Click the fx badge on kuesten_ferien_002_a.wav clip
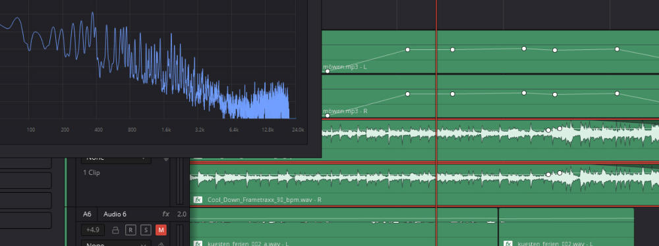The image size is (659, 246). pyautogui.click(x=198, y=243)
